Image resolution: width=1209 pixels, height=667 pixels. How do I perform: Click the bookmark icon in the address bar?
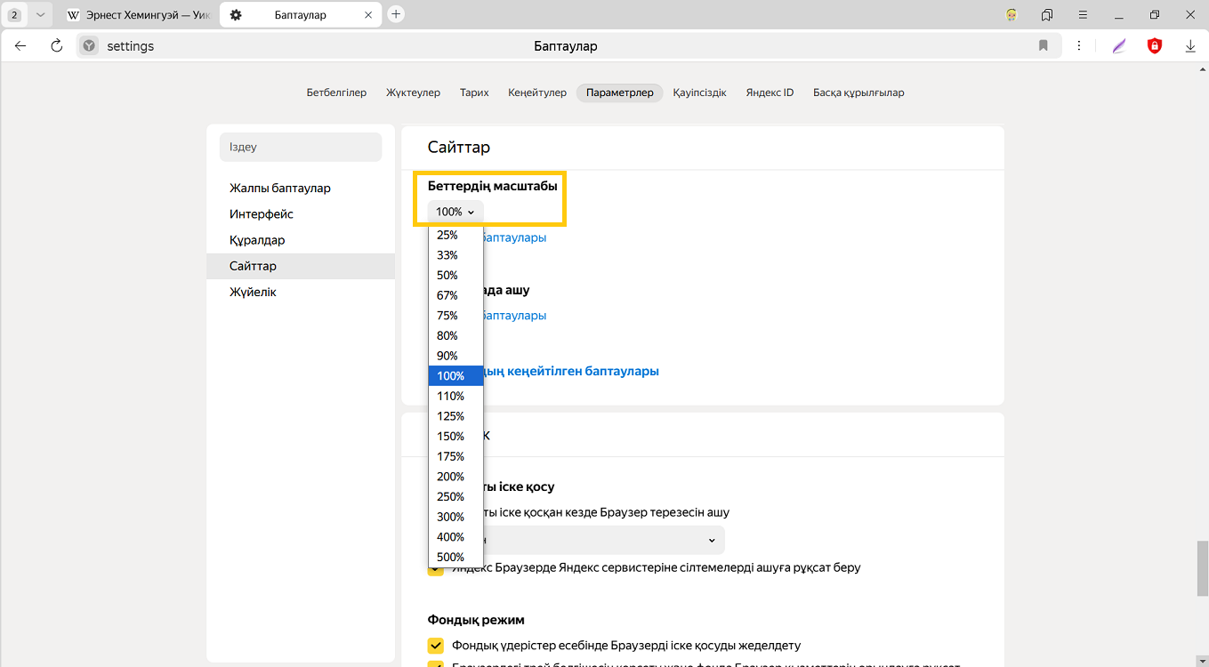click(x=1044, y=46)
